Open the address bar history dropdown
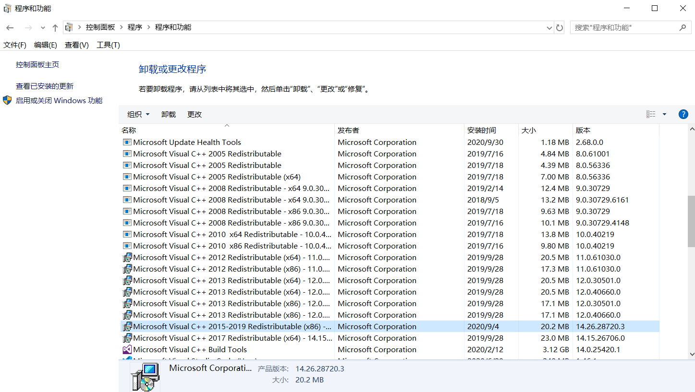Screen dimensions: 695x392 (x=549, y=27)
